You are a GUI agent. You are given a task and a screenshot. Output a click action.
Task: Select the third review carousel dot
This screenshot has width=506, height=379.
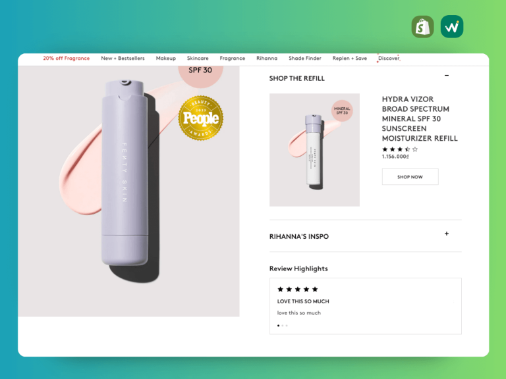click(287, 326)
